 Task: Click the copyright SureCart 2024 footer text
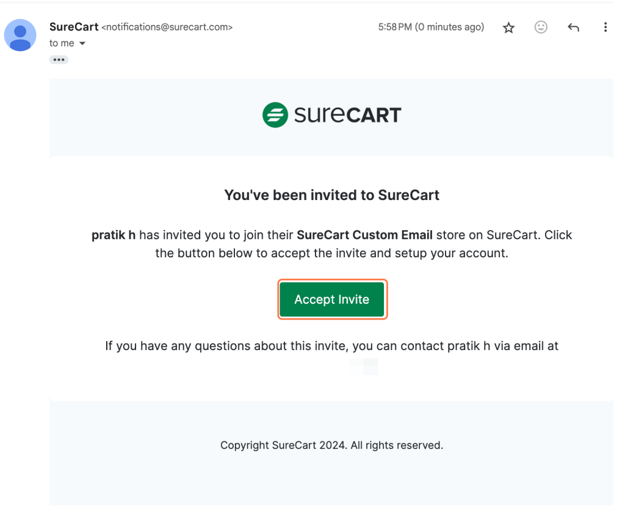coord(331,445)
